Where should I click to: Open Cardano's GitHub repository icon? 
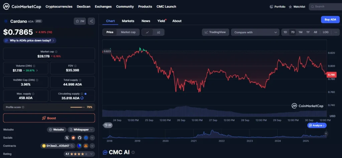coord(79,138)
